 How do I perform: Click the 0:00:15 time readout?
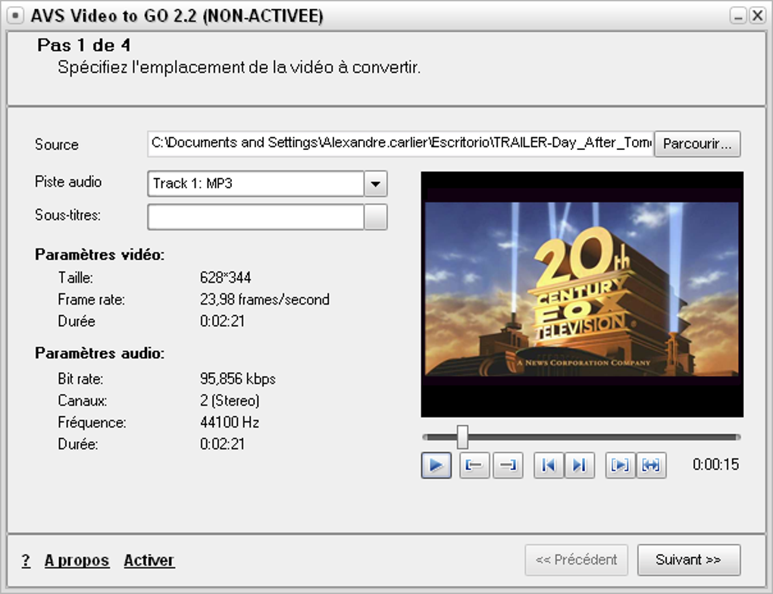715,465
